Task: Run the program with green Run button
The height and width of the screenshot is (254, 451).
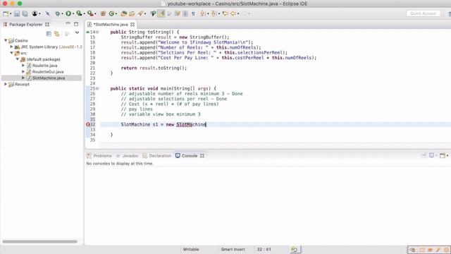Action: [68, 13]
